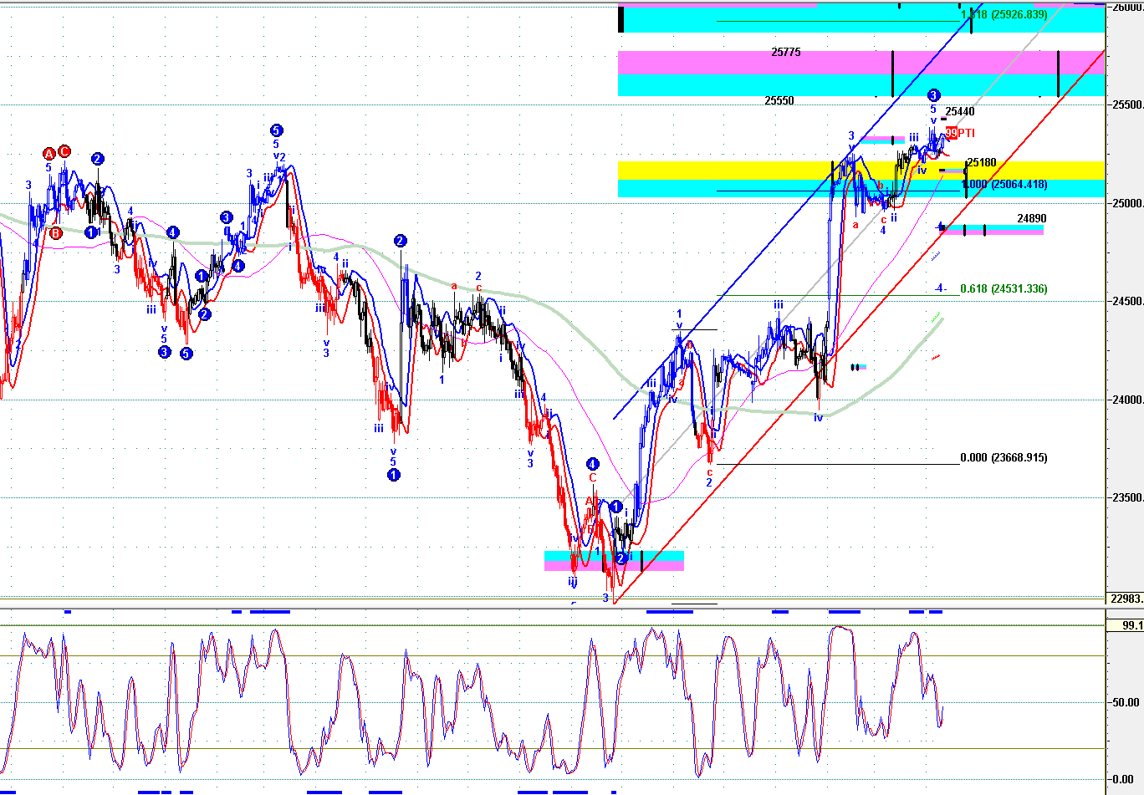Select blue circled 3 above the 25440 high
This screenshot has height=795, width=1144.
tap(934, 95)
